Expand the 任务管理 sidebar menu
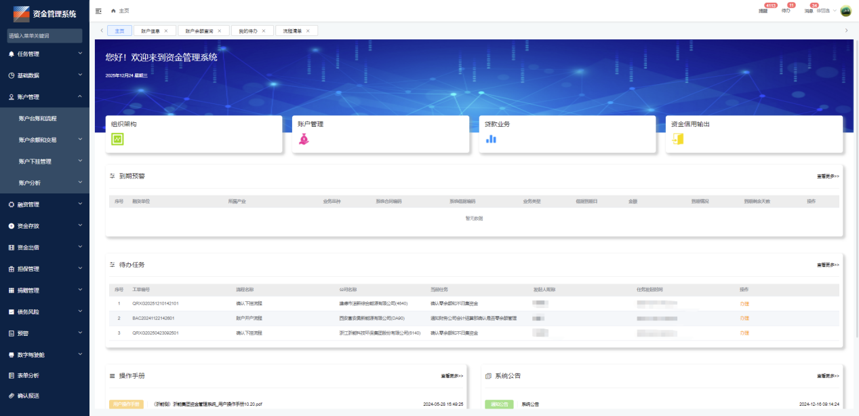 44,54
